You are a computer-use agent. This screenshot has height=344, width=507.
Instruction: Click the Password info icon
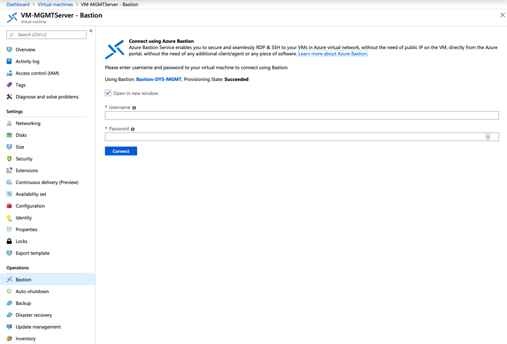133,129
